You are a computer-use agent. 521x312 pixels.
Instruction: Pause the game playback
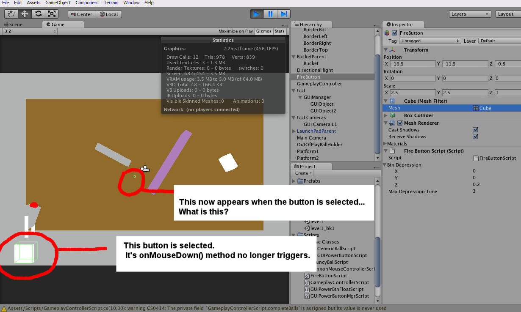pos(270,14)
